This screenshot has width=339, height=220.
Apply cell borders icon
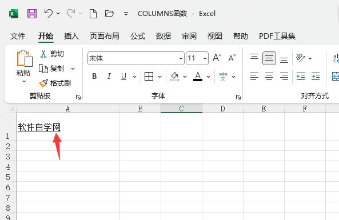[149, 77]
